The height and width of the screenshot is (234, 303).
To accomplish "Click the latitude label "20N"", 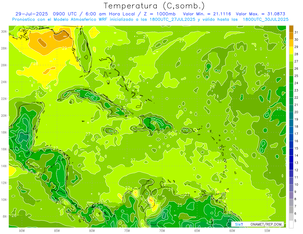I will [4, 116].
